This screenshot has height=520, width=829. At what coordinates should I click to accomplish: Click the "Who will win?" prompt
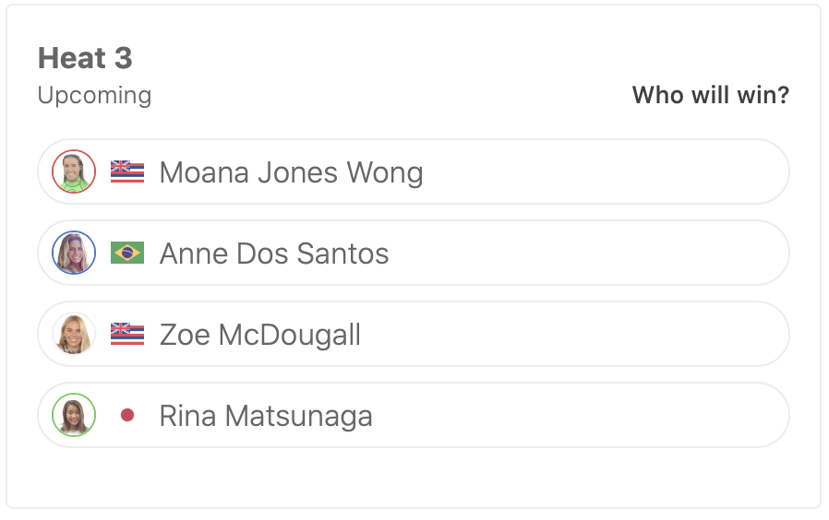click(710, 95)
